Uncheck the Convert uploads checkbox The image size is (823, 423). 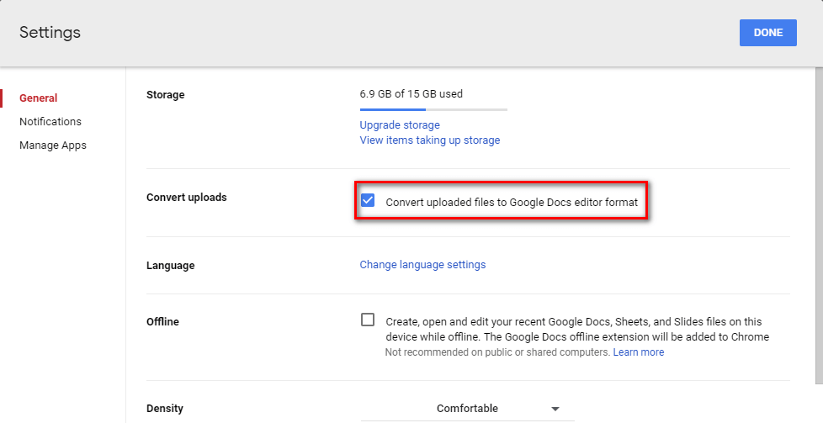click(368, 201)
